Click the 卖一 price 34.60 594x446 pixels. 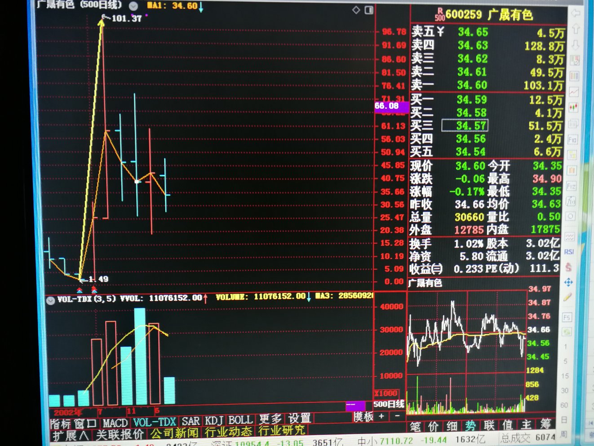pyautogui.click(x=472, y=85)
